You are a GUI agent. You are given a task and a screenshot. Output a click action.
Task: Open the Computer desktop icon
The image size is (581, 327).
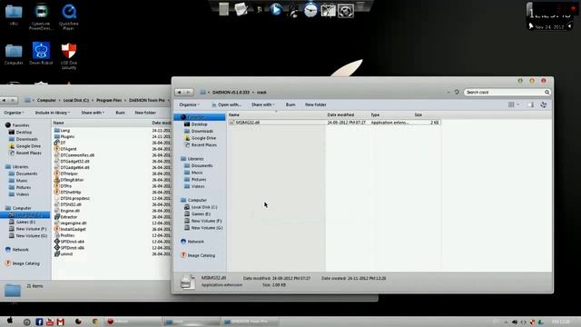(14, 54)
